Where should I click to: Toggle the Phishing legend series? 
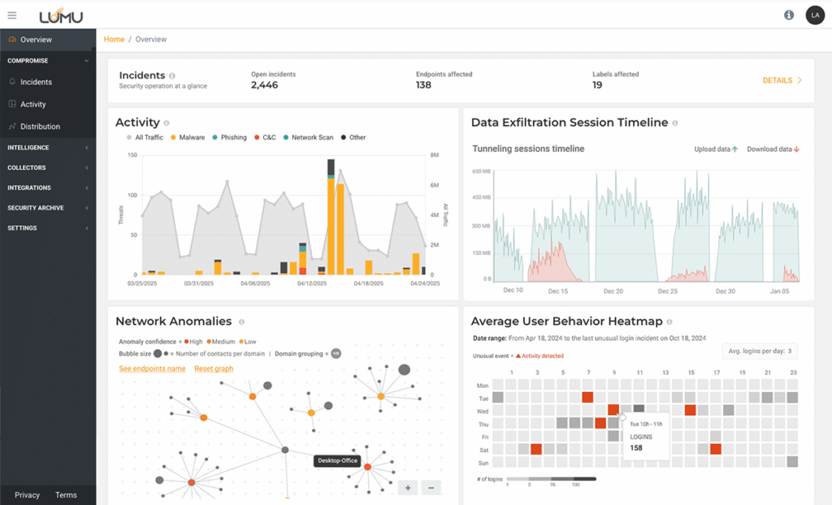point(230,138)
